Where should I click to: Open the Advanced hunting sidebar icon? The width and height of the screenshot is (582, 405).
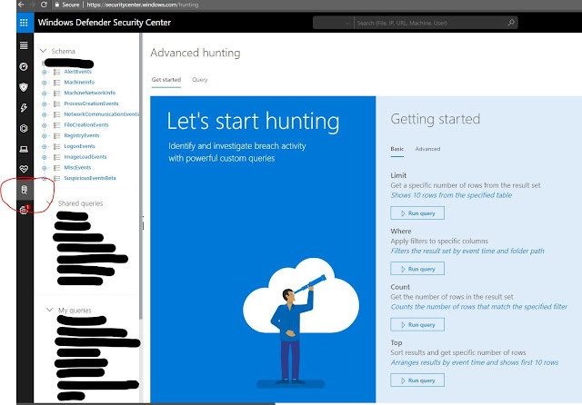coord(25,190)
